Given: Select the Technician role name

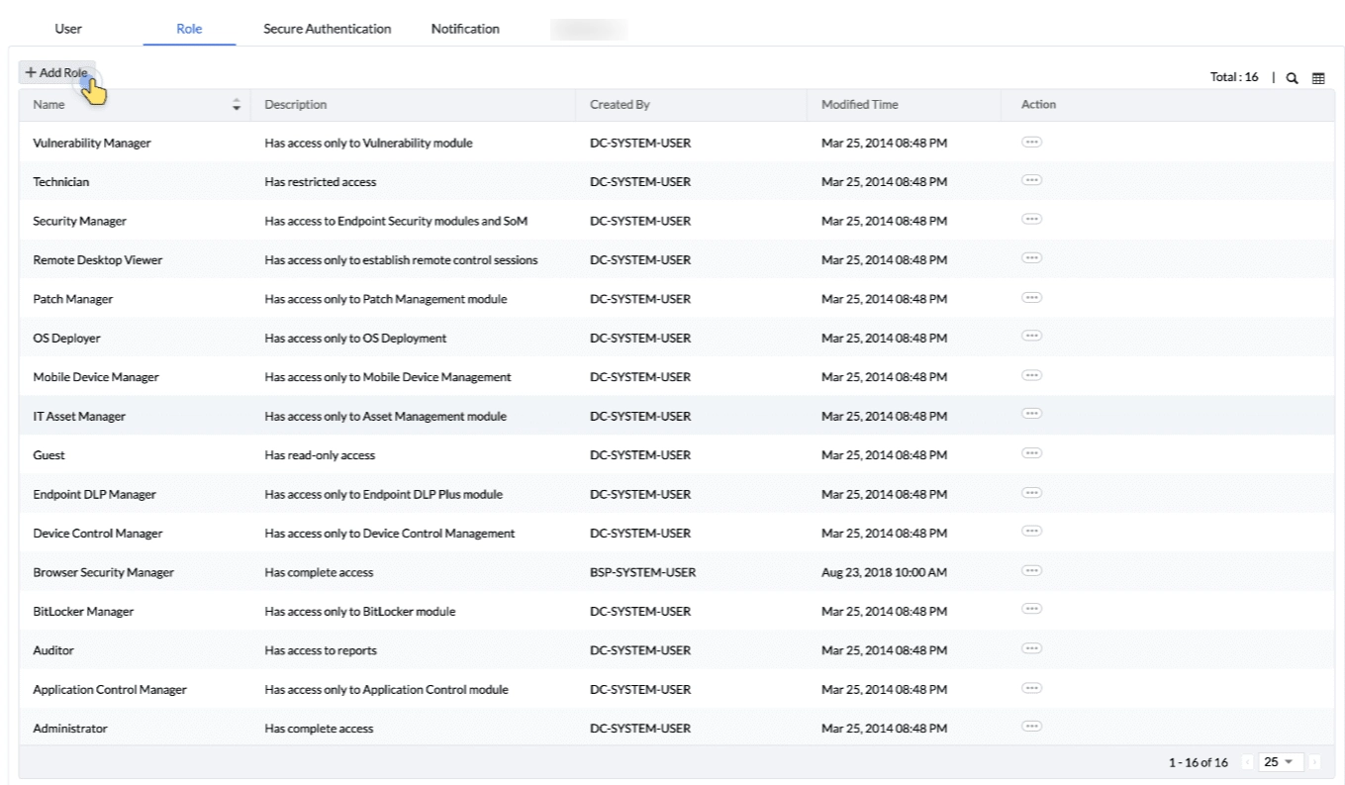Looking at the screenshot, I should tap(61, 182).
